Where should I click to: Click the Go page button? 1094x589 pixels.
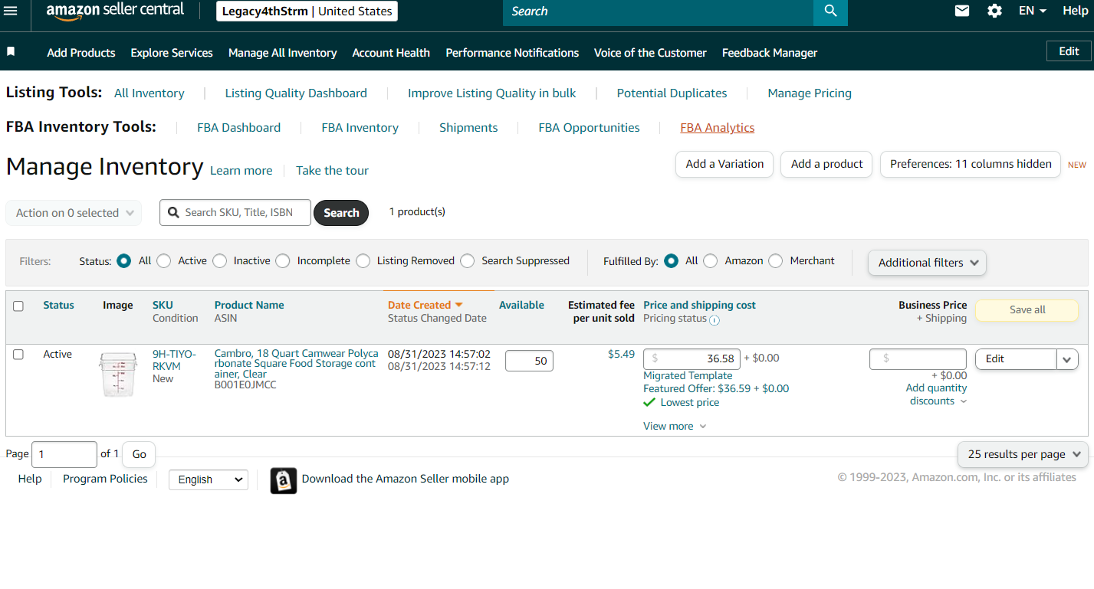coord(139,454)
